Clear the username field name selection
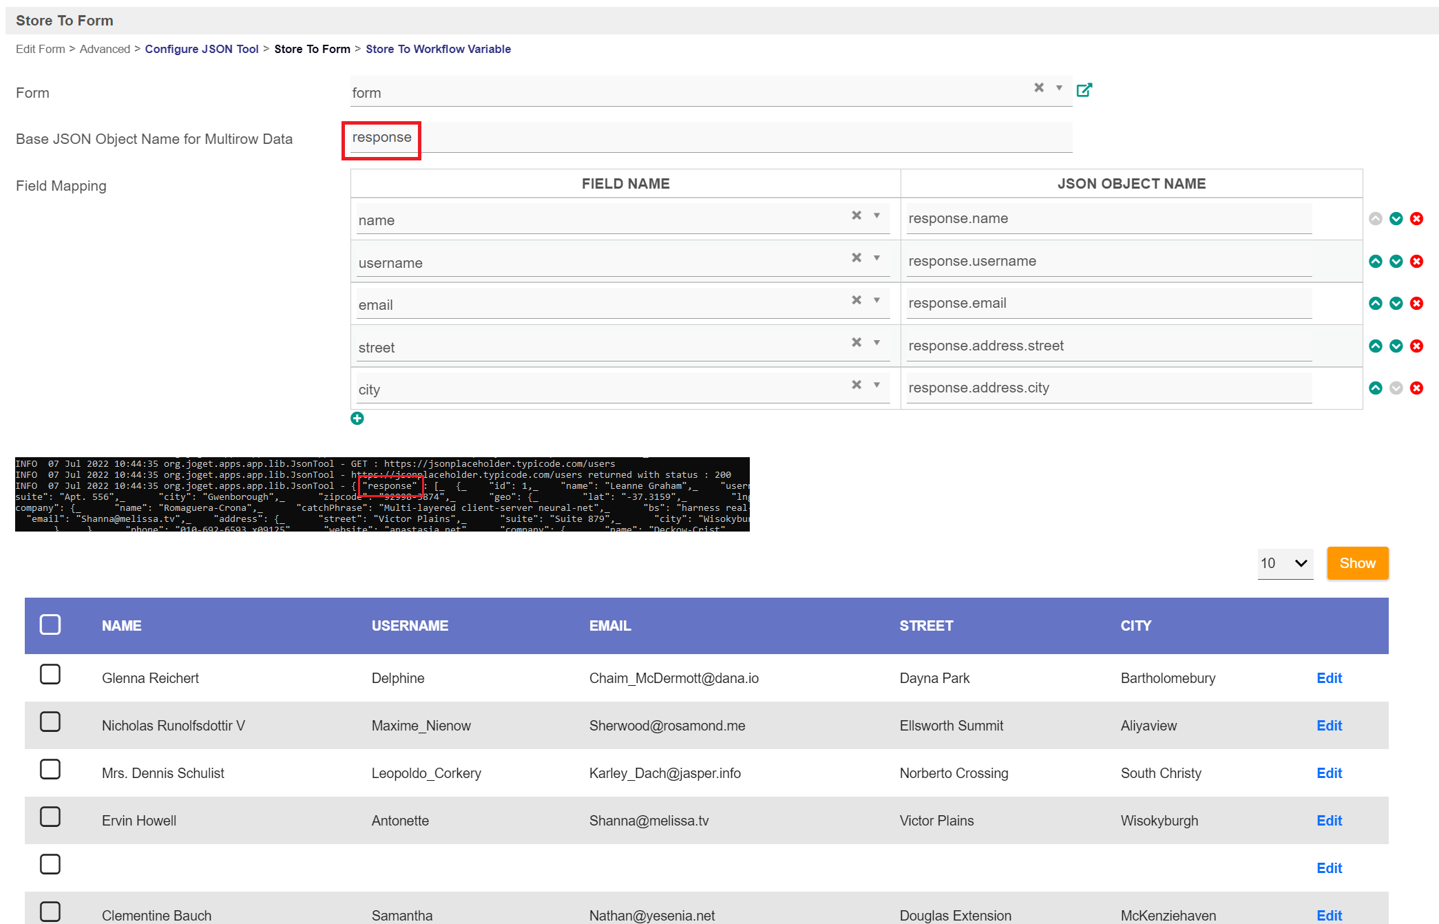This screenshot has height=924, width=1439. 857,258
